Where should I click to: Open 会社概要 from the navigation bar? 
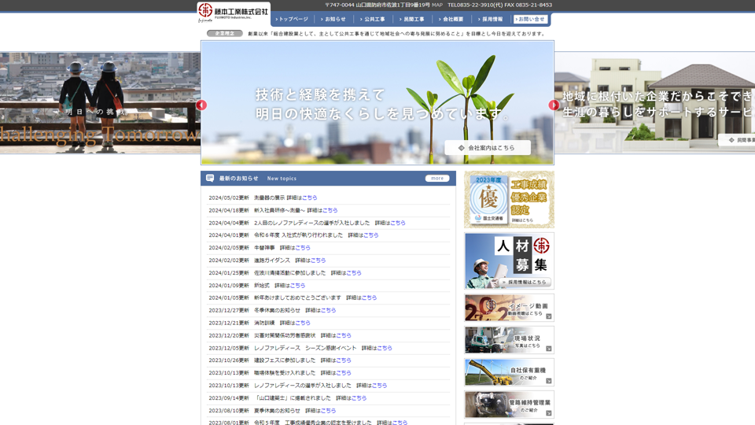click(x=451, y=19)
